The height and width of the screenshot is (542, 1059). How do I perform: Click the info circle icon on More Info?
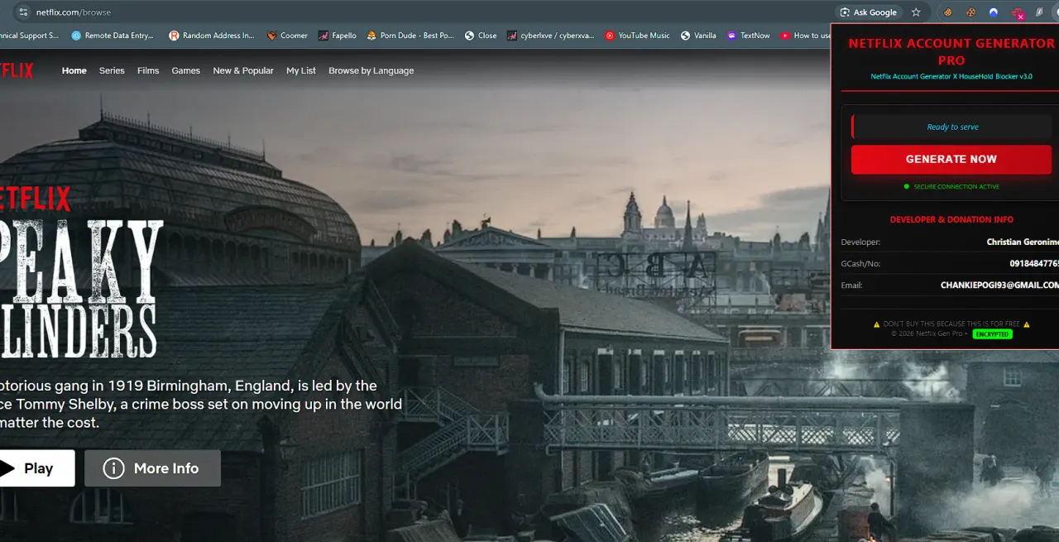click(113, 468)
